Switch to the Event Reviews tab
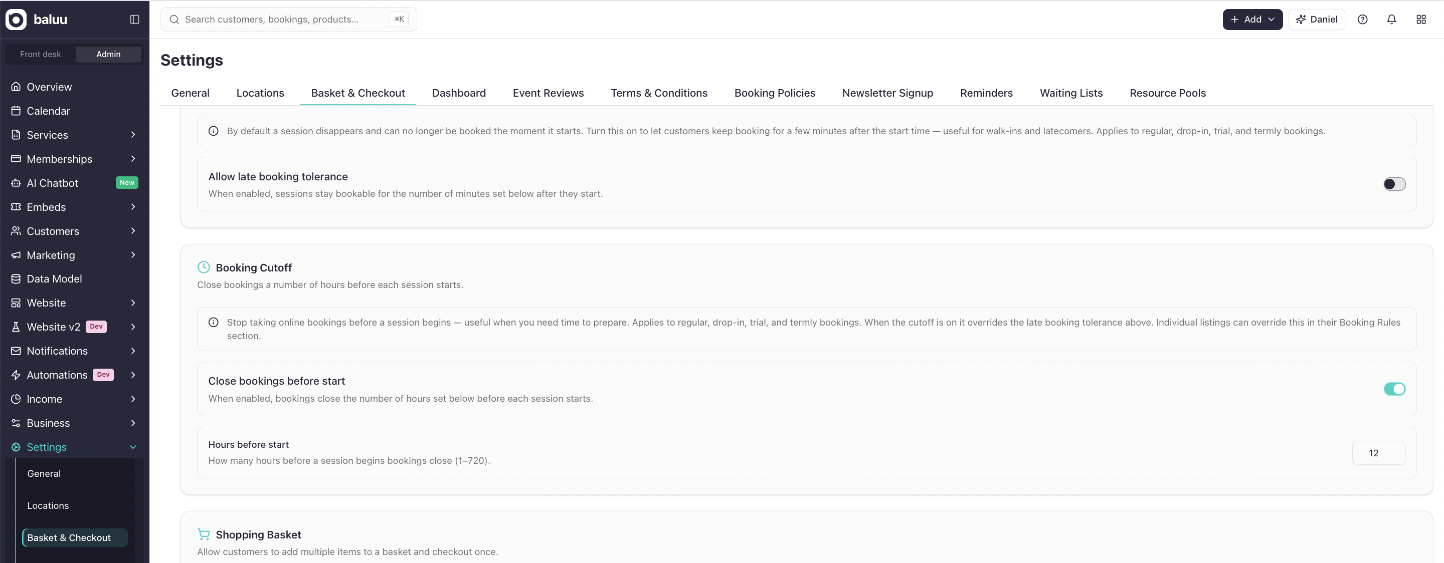The width and height of the screenshot is (1444, 563). (548, 93)
